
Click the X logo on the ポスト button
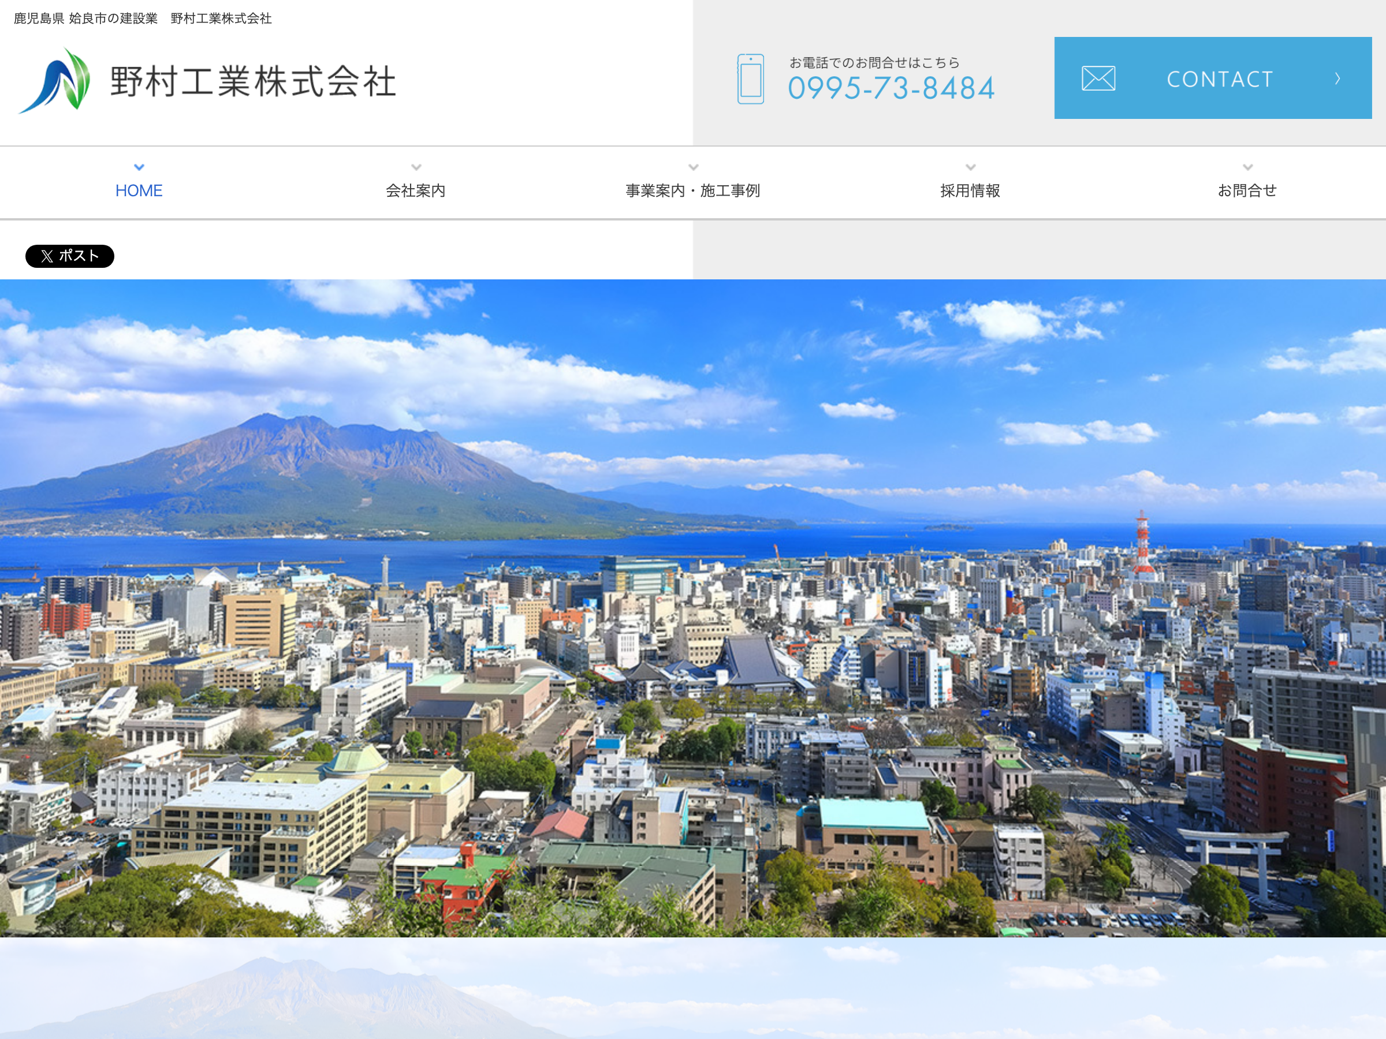47,256
